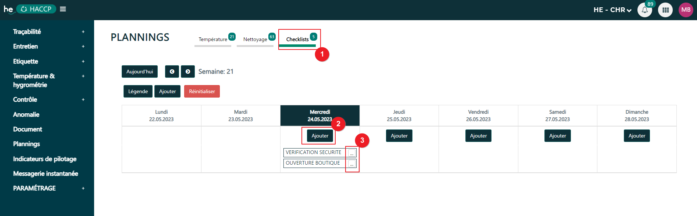The image size is (697, 216).
Task: Go to previous week arrow
Action: point(172,72)
